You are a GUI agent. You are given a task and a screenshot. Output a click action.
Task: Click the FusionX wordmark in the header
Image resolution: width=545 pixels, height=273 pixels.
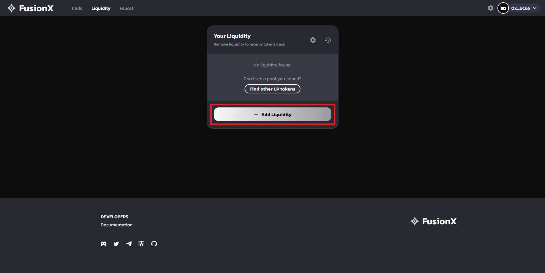tap(36, 8)
